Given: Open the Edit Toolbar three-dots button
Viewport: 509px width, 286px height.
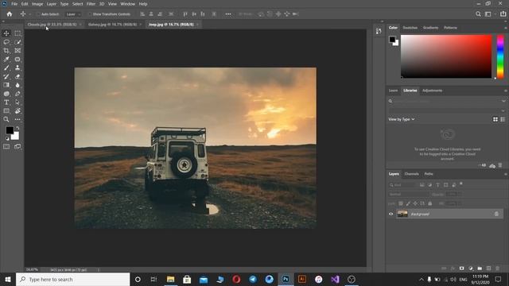Looking at the screenshot, I should coord(17,119).
